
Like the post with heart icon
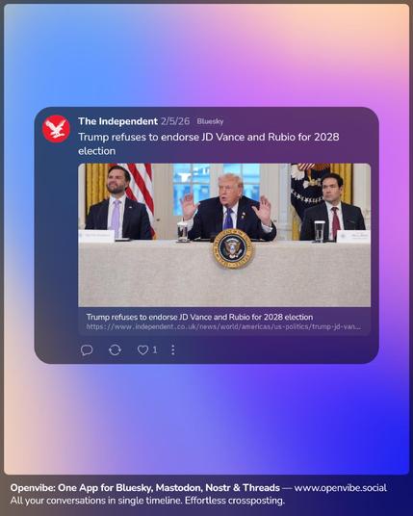(x=142, y=350)
